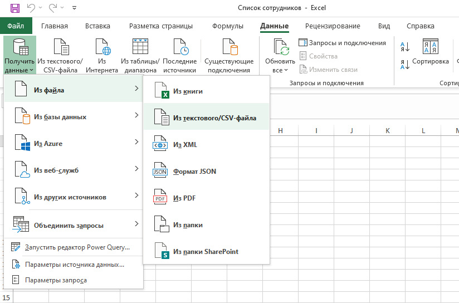Open the Undo history dropdown arrow
The image size is (459, 303).
click(x=41, y=8)
